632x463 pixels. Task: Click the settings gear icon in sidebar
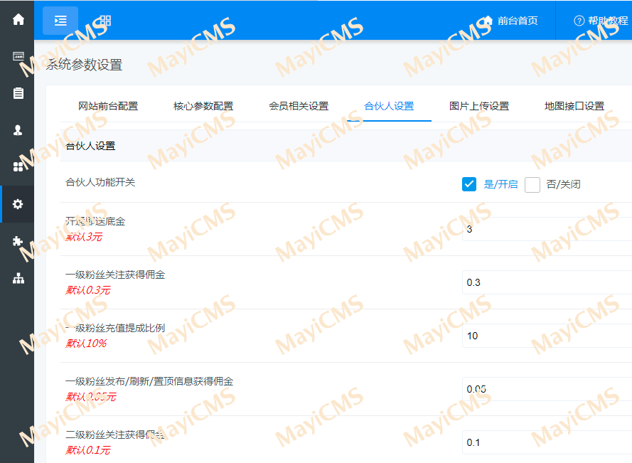pos(18,204)
